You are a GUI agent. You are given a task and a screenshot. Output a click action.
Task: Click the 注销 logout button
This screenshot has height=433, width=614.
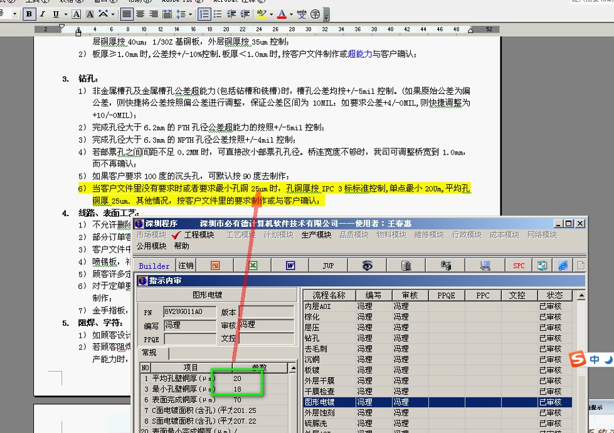186,266
